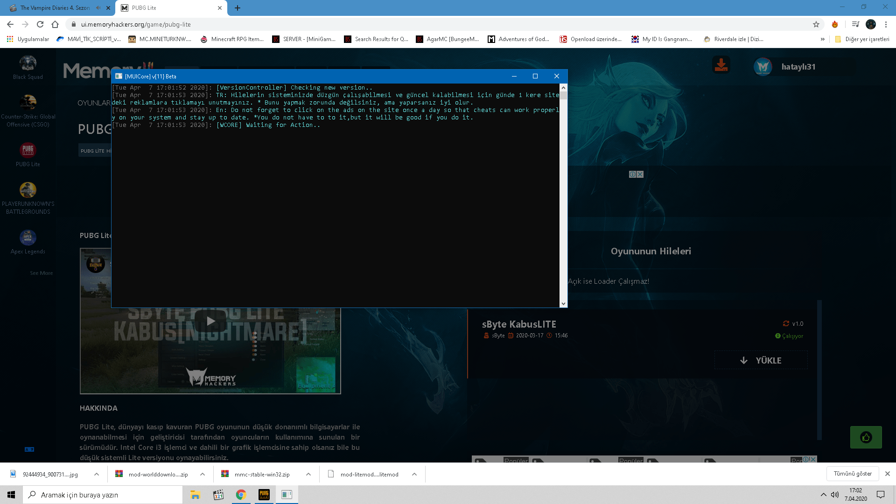
Task: Open the media control icon in the toolbar
Action: coord(855,24)
